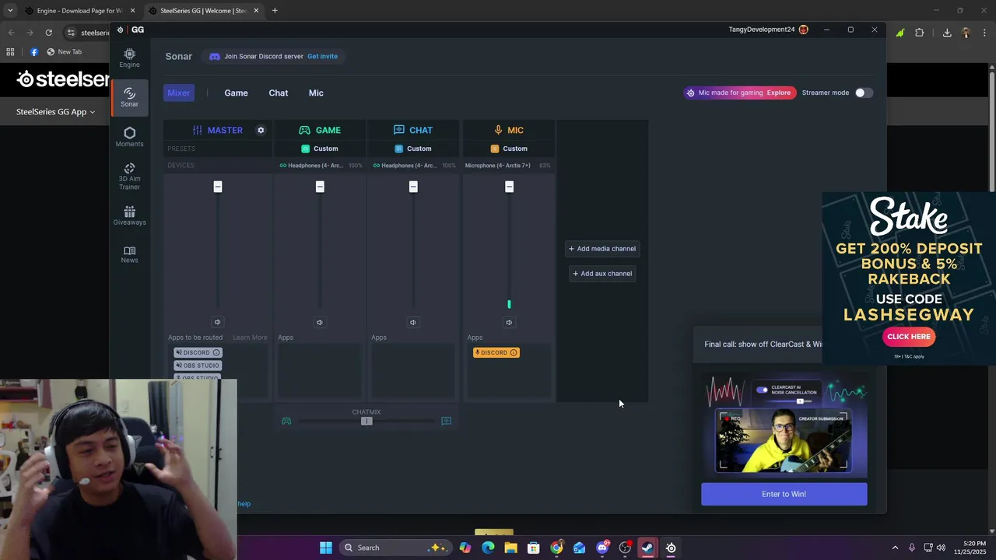Switch to the Game tab
This screenshot has height=560, width=996.
point(236,93)
